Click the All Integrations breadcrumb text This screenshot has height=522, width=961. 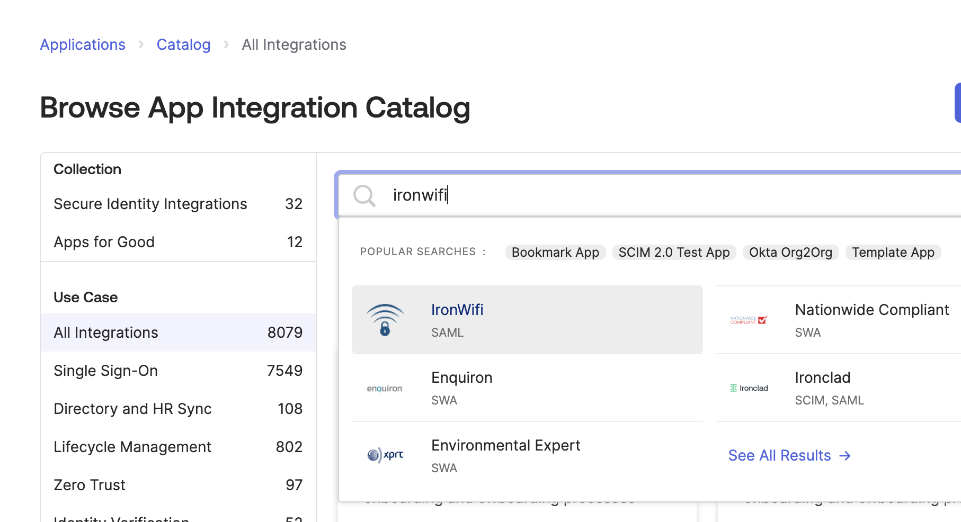click(x=294, y=44)
